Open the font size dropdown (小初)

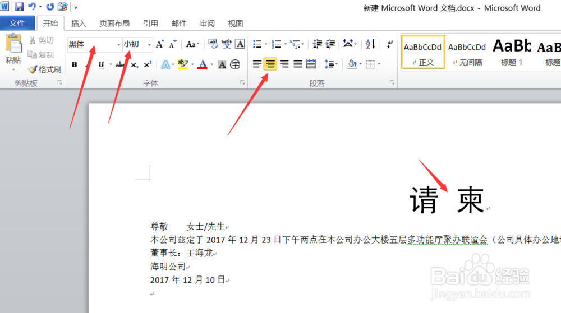click(149, 45)
